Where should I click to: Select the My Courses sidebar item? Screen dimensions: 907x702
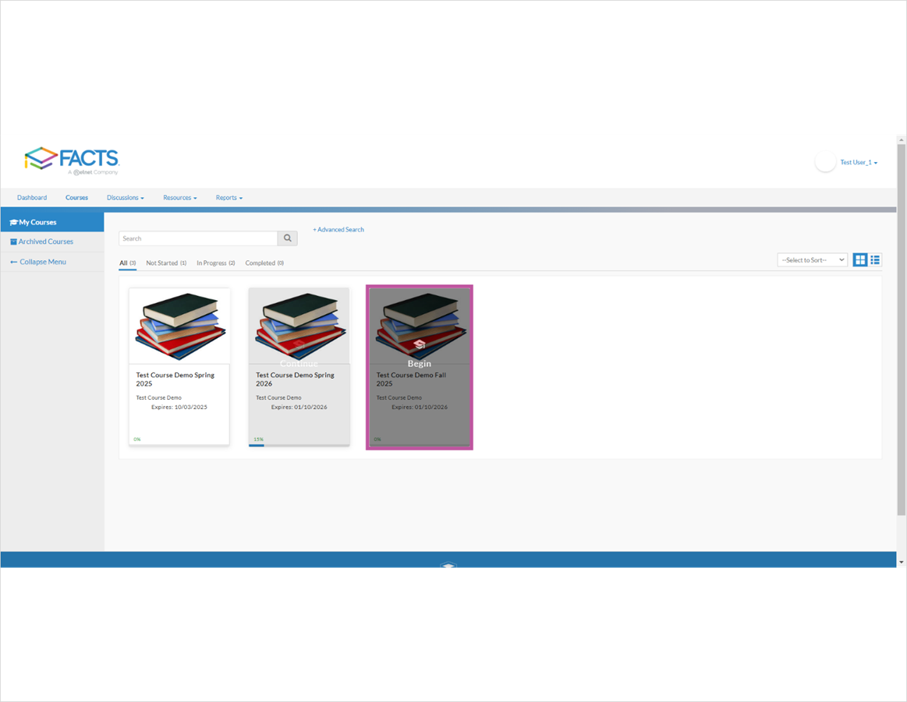[x=34, y=220]
